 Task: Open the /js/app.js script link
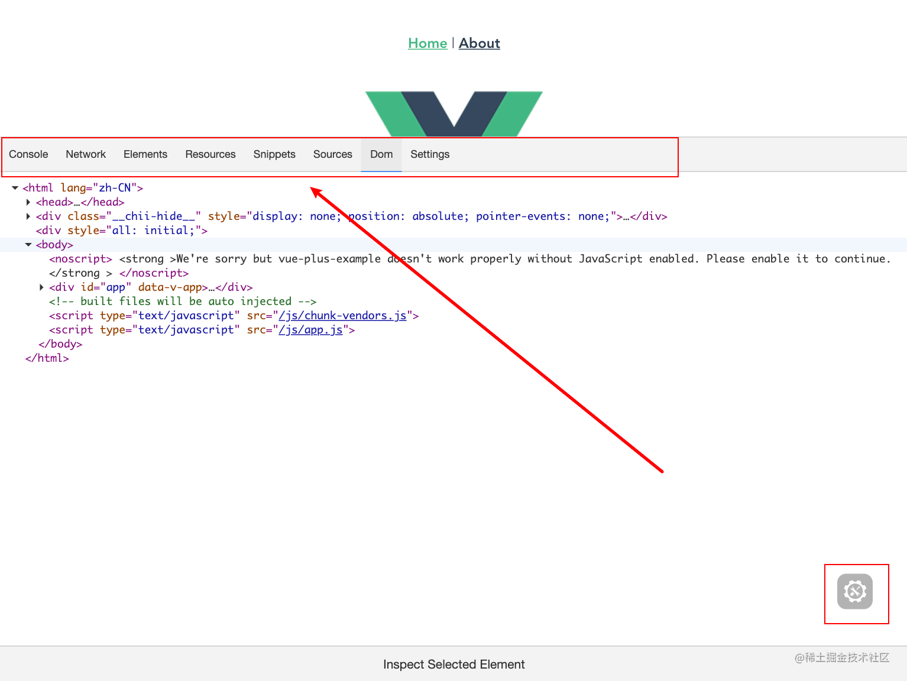point(311,329)
